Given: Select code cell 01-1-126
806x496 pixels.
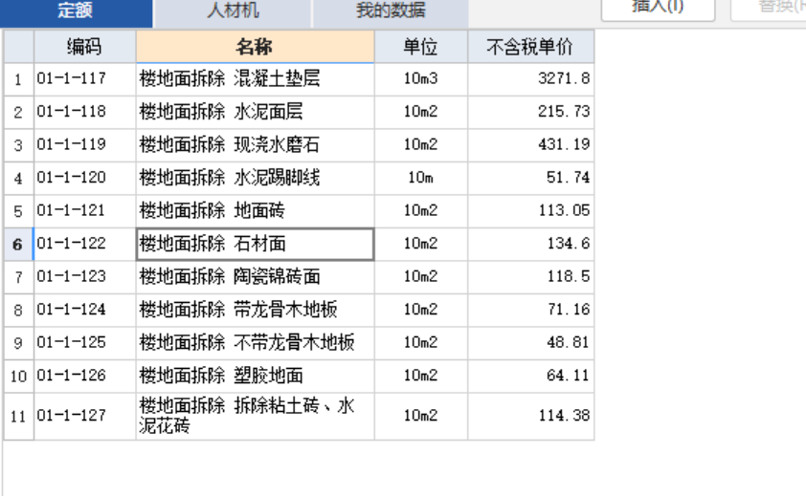Looking at the screenshot, I should 85,376.
